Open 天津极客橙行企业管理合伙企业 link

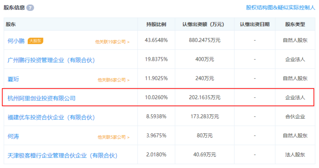[x=63, y=156]
